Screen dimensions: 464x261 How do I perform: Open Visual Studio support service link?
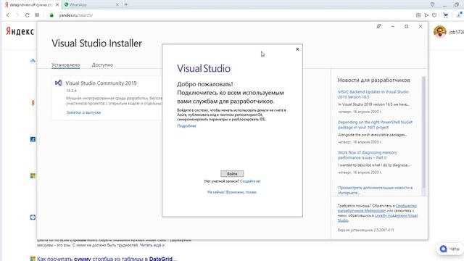click(378, 217)
